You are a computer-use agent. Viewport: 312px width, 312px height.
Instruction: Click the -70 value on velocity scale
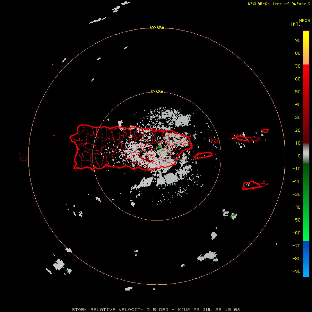point(296,246)
